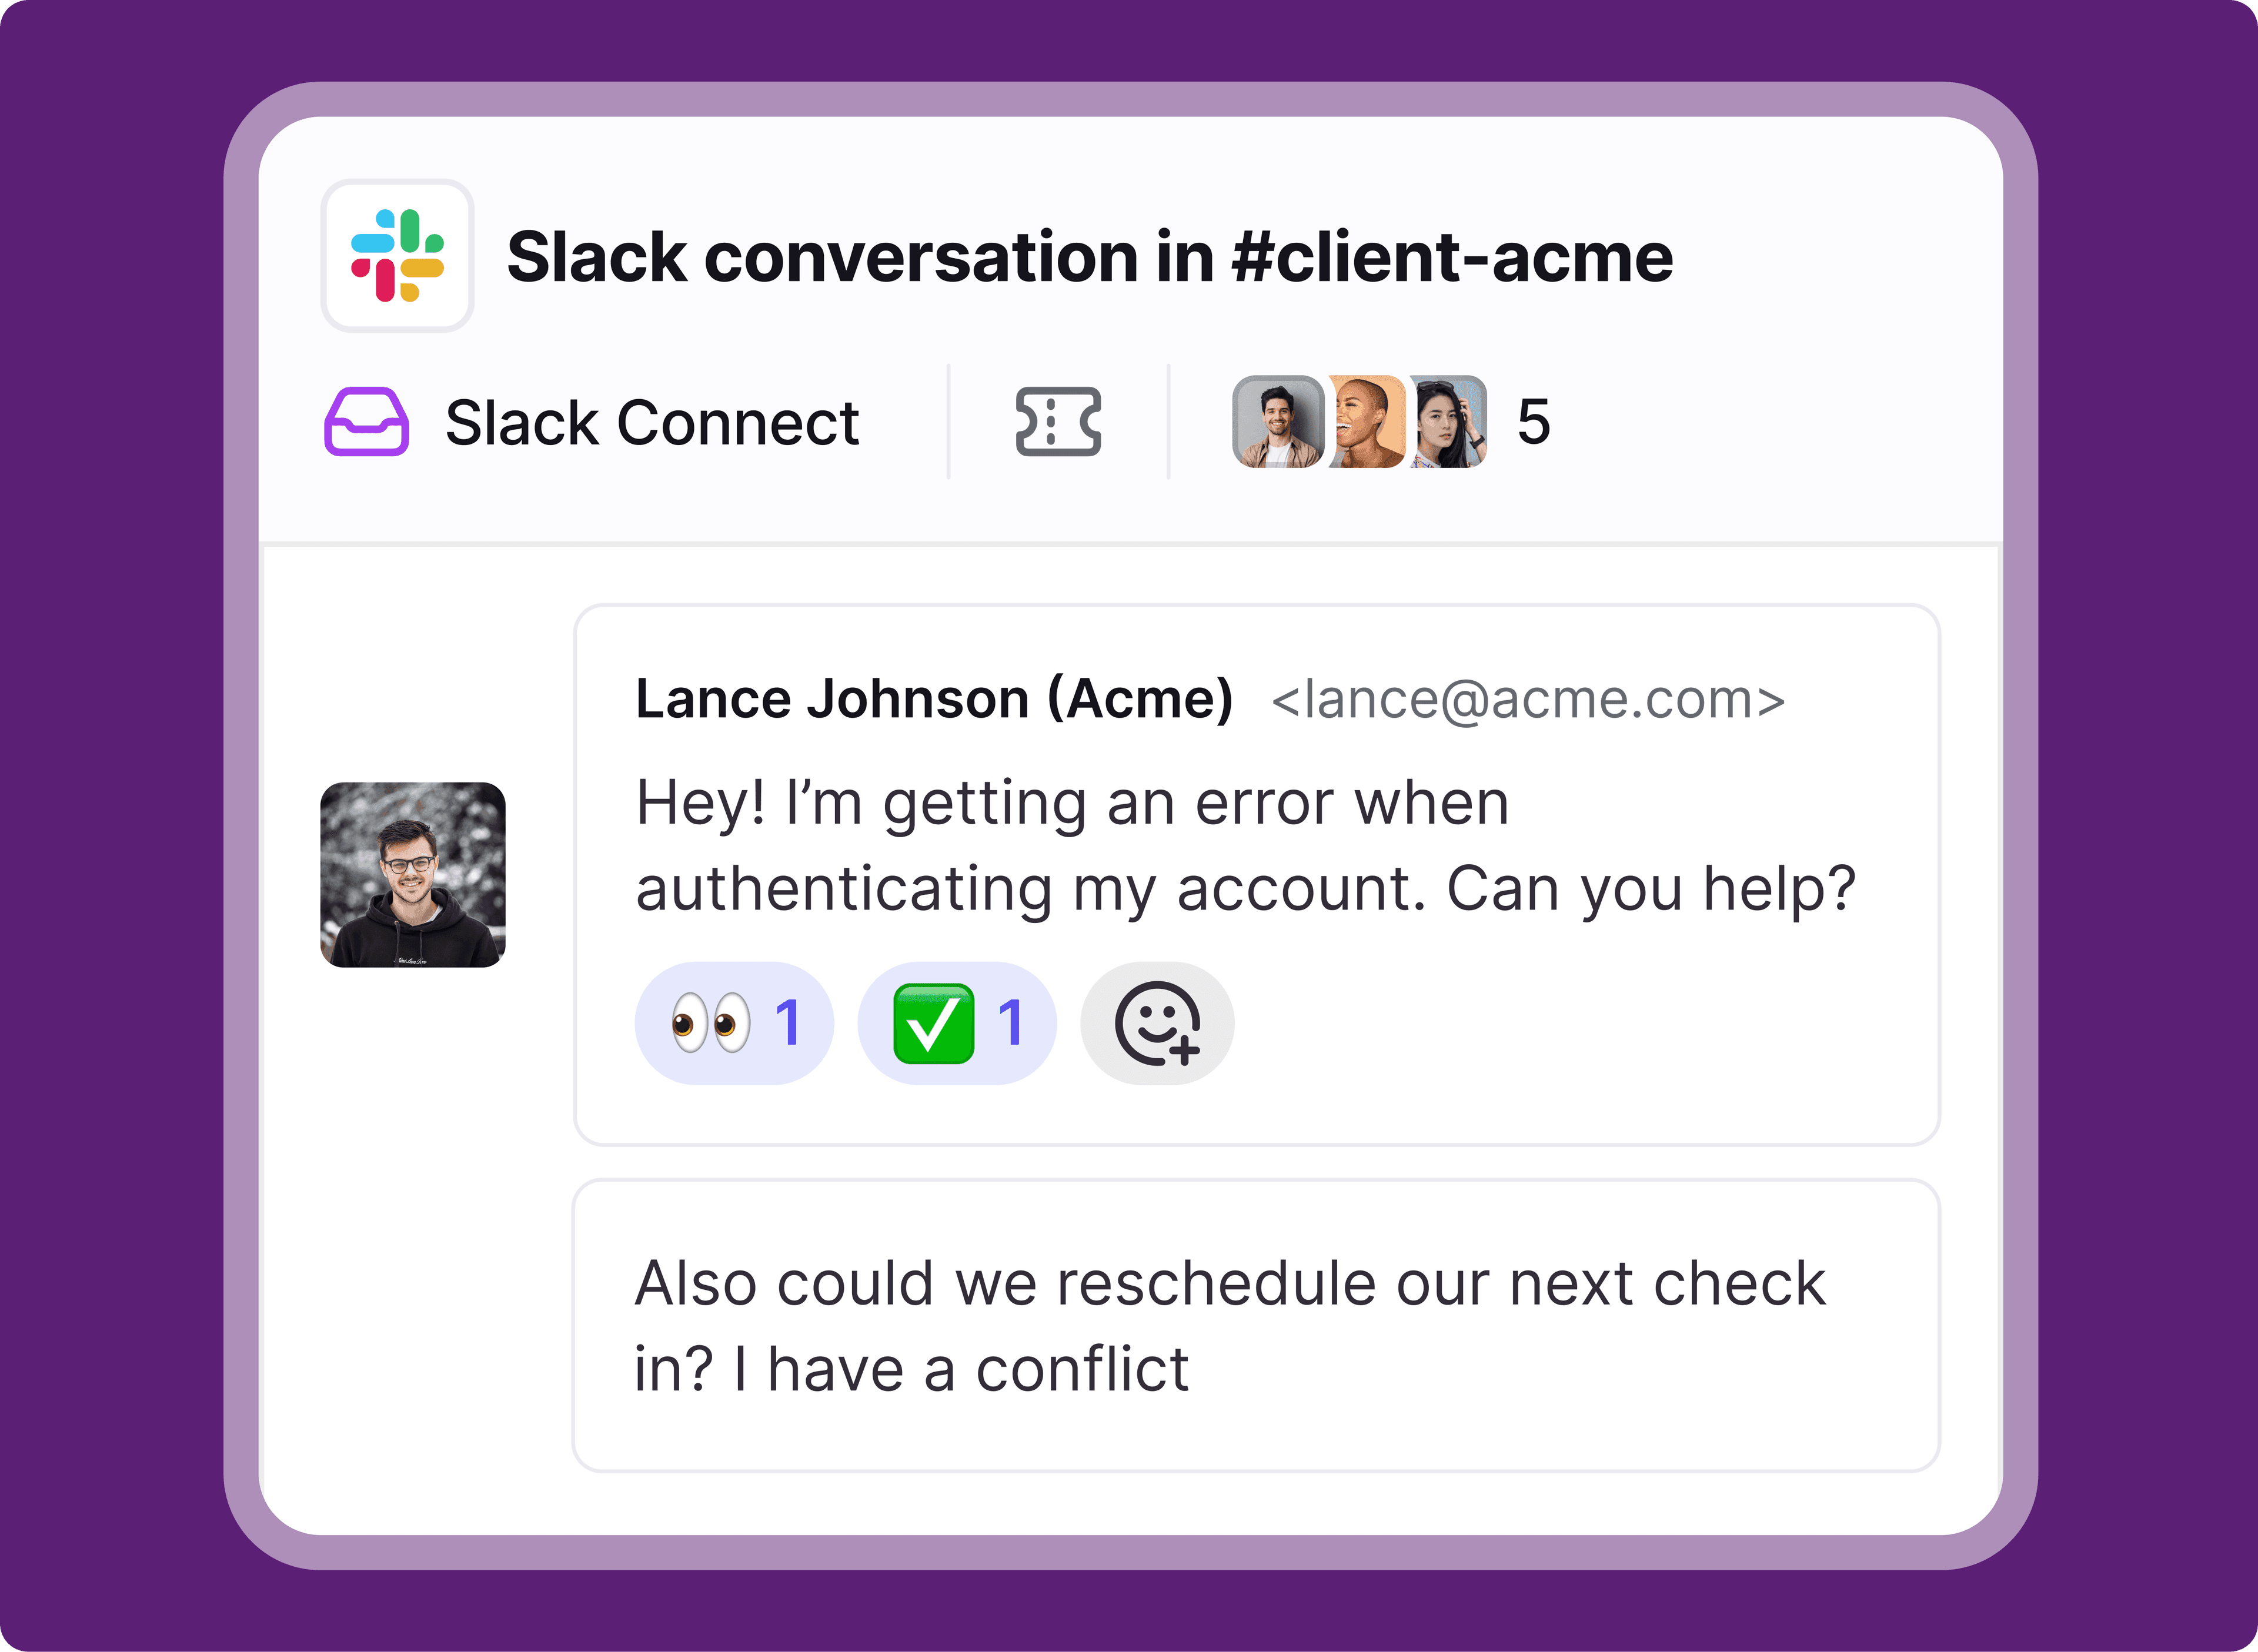Viewport: 2258px width, 1652px height.
Task: Expand the message about the authentication error
Action: tap(1245, 845)
